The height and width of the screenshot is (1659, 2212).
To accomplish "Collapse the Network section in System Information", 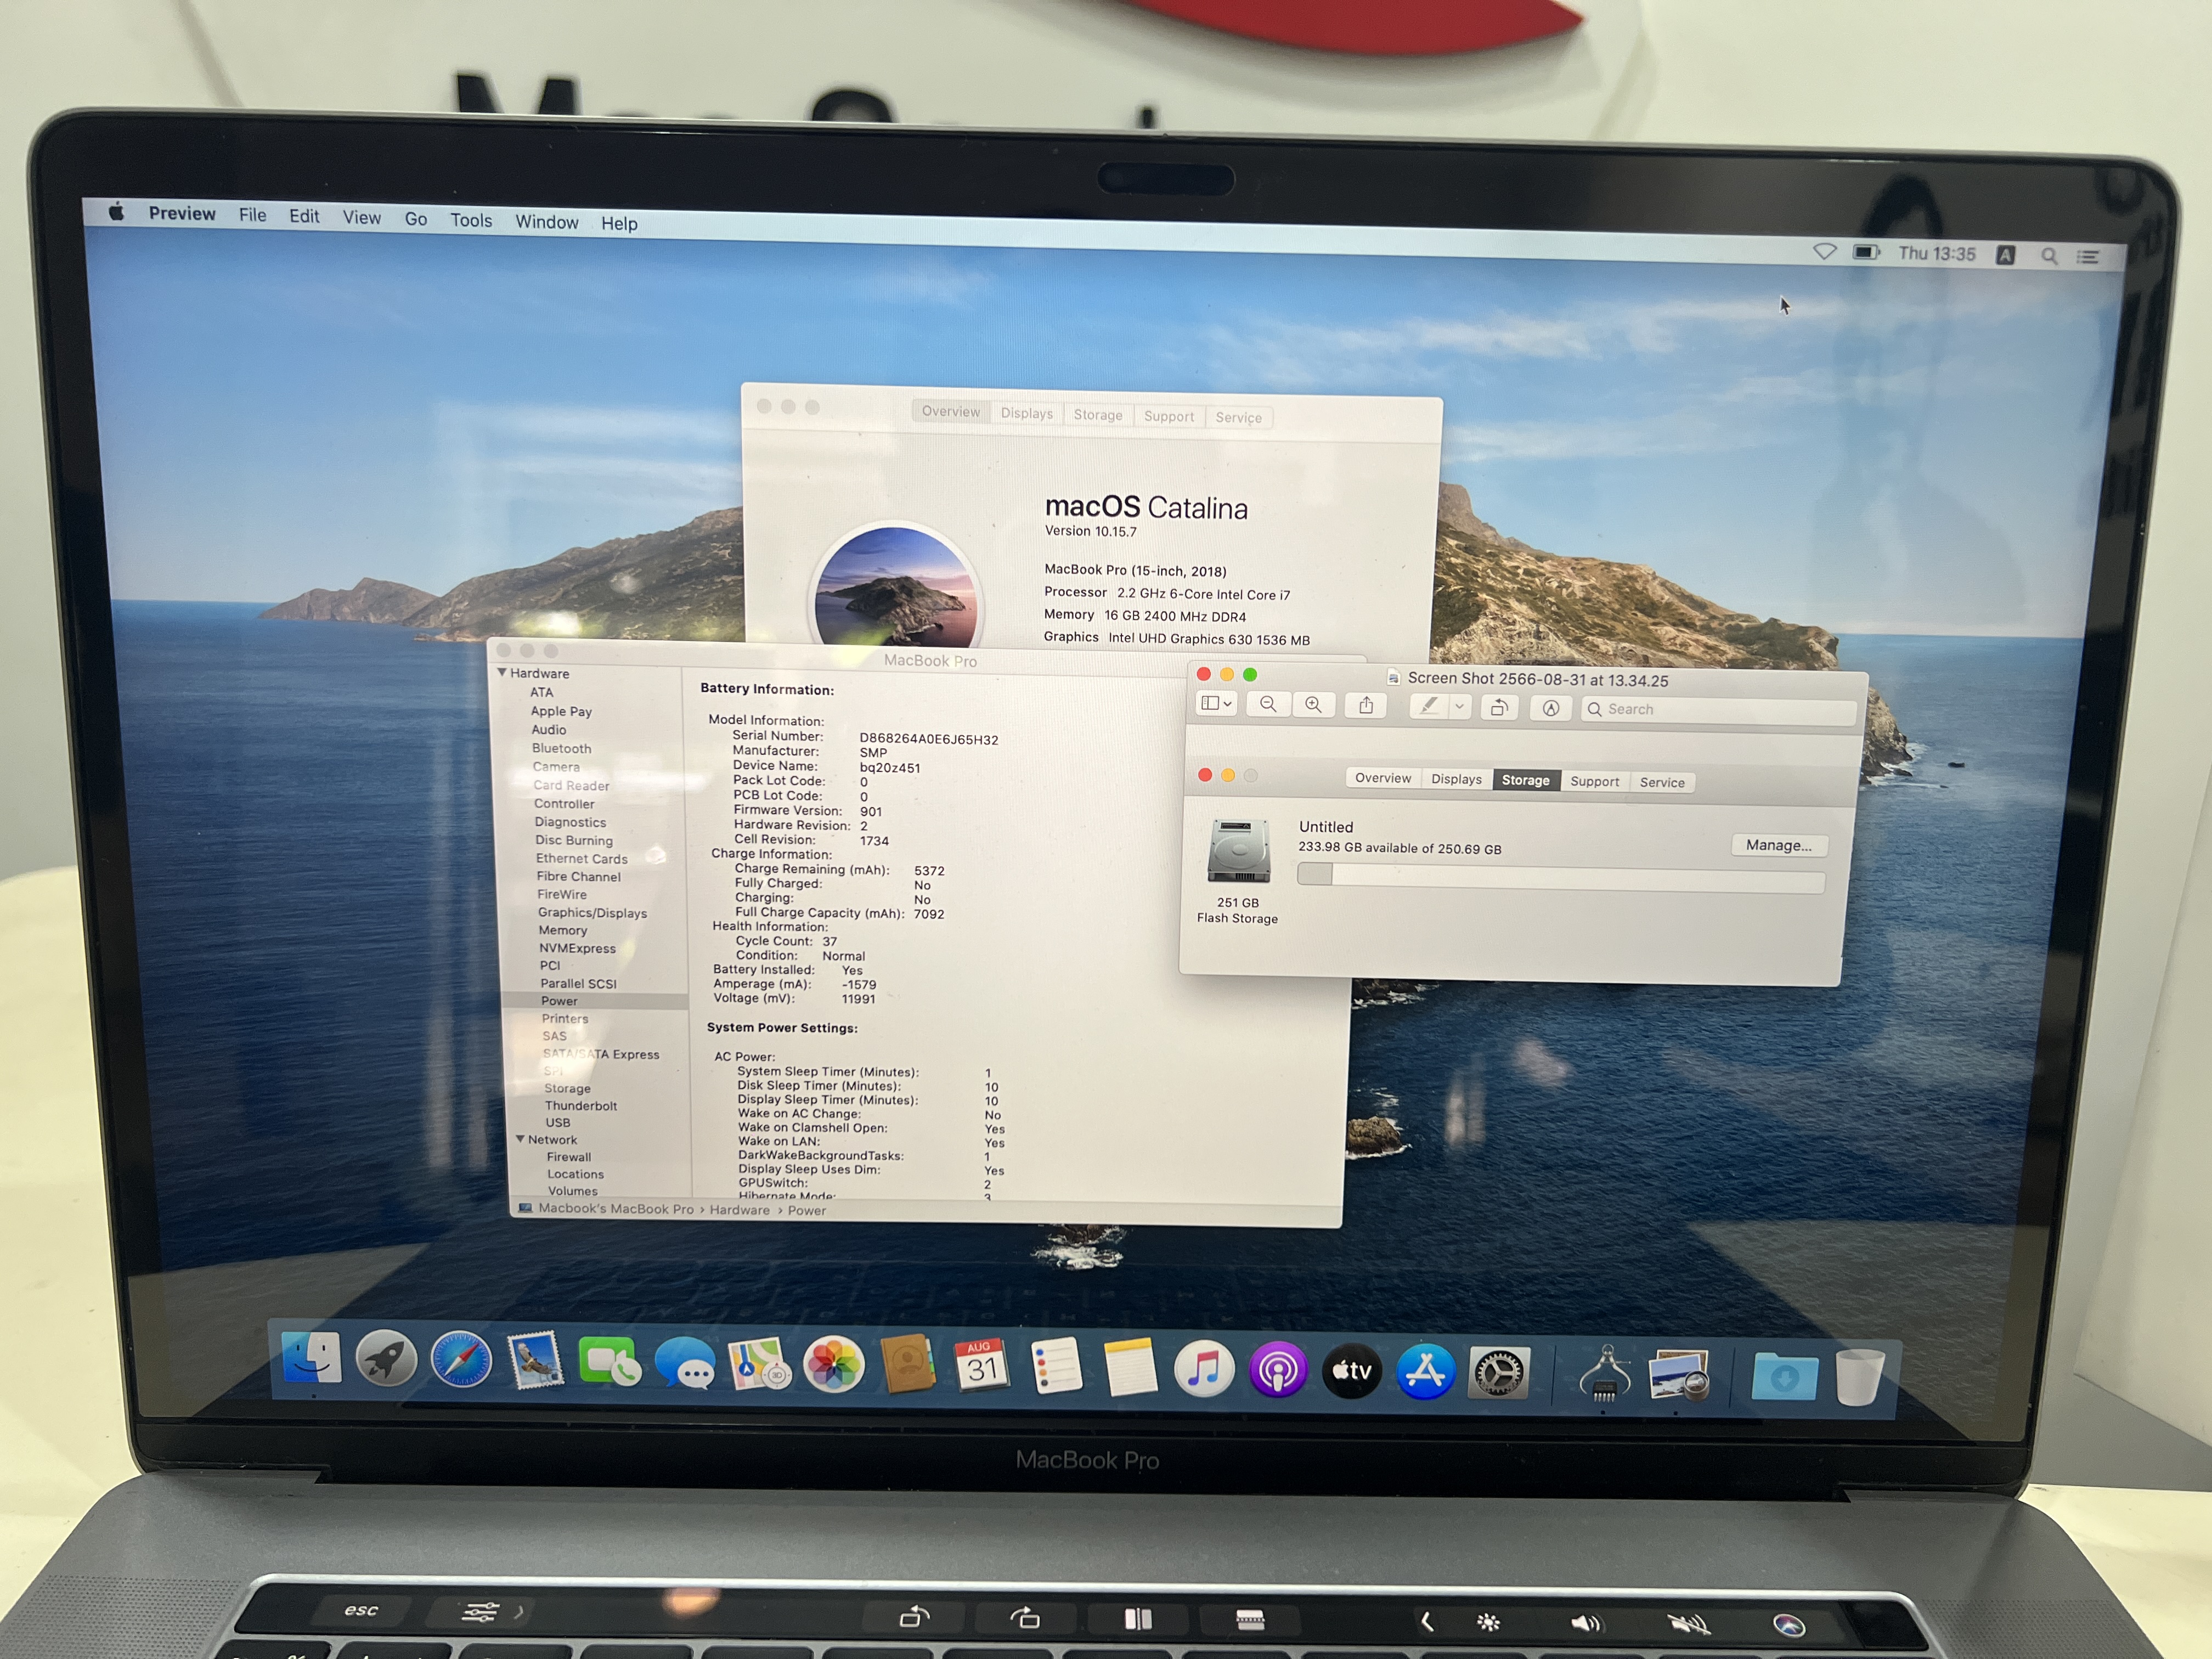I will (521, 1139).
